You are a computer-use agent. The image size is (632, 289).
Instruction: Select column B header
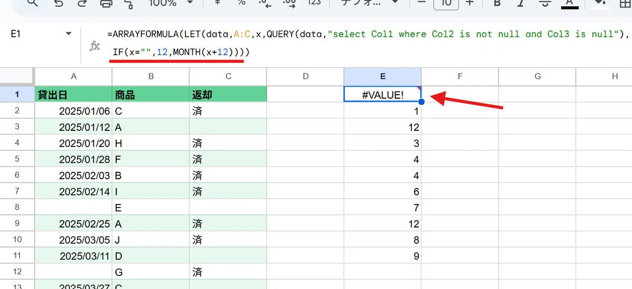click(x=151, y=76)
